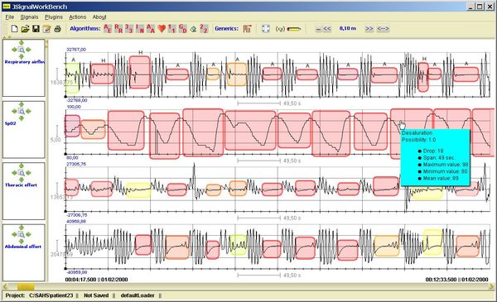Viewport: 497px width, 302px height.
Task: Run the 22 algorithm icon
Action: pos(204,28)
